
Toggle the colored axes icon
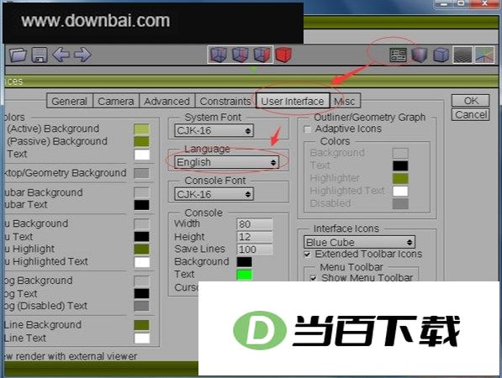(x=484, y=55)
